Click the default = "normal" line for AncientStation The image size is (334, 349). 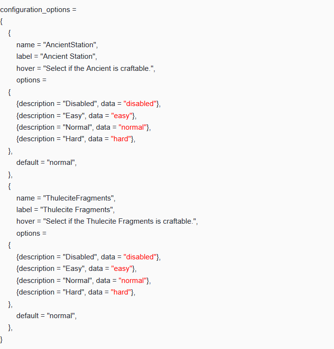46,162
